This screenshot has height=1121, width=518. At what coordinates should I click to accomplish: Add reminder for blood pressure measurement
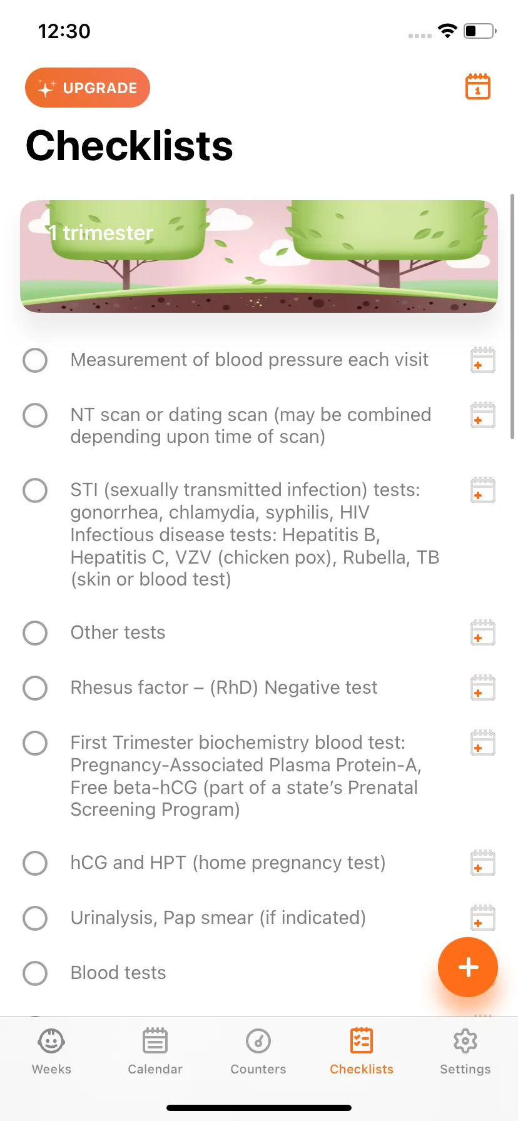(x=483, y=360)
